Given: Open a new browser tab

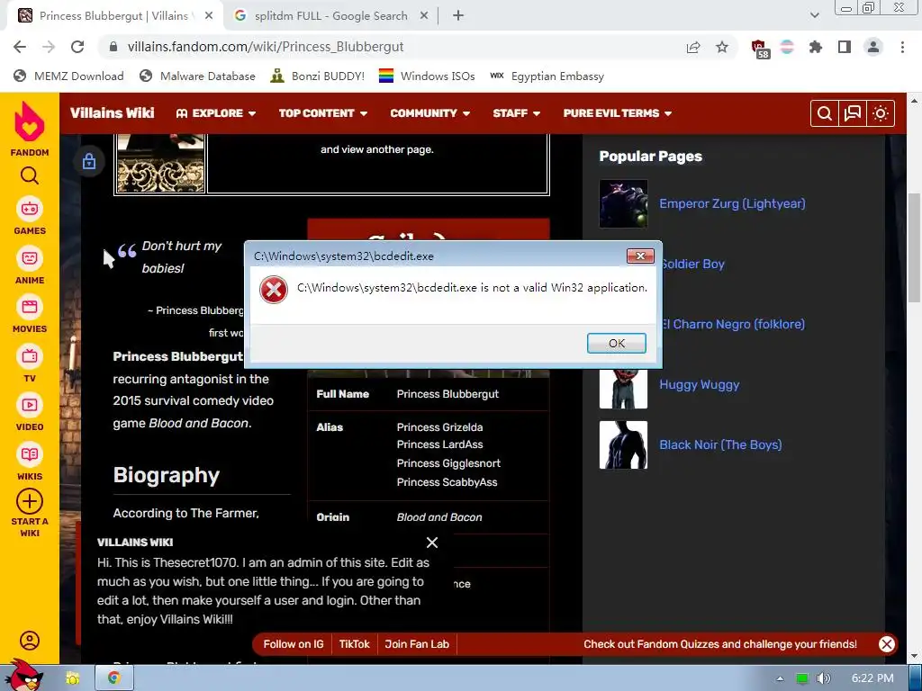Looking at the screenshot, I should click(458, 16).
